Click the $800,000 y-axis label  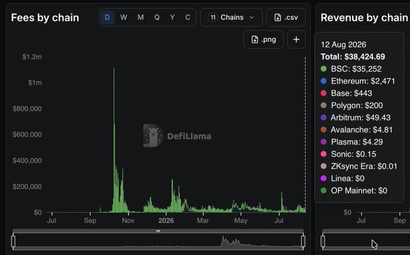pos(27,109)
